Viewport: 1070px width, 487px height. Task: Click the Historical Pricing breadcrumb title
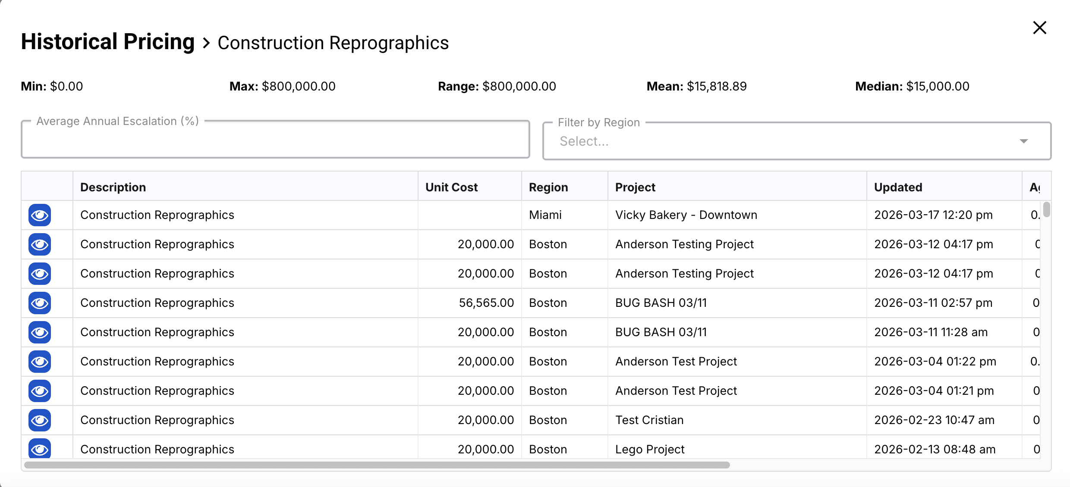(108, 42)
